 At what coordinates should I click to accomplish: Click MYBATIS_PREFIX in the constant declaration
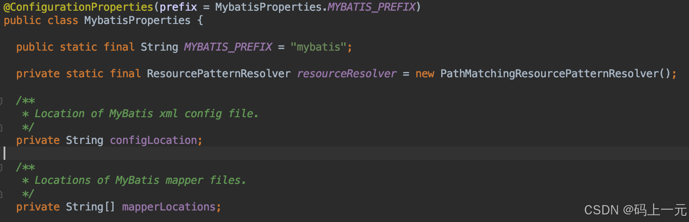coord(228,47)
